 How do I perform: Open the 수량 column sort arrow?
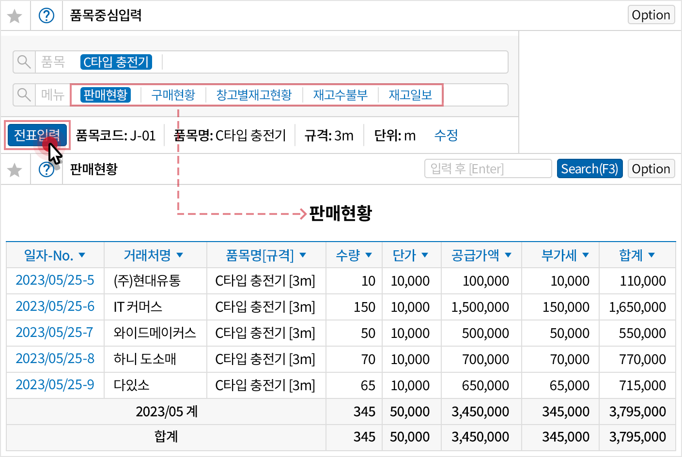tap(369, 255)
